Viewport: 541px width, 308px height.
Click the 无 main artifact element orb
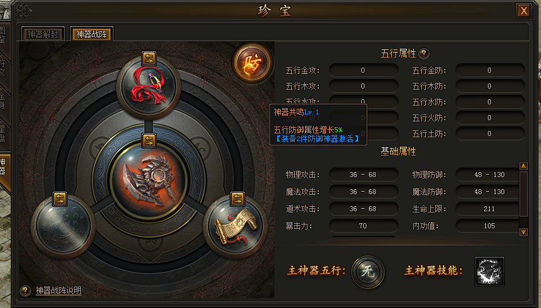pyautogui.click(x=368, y=272)
